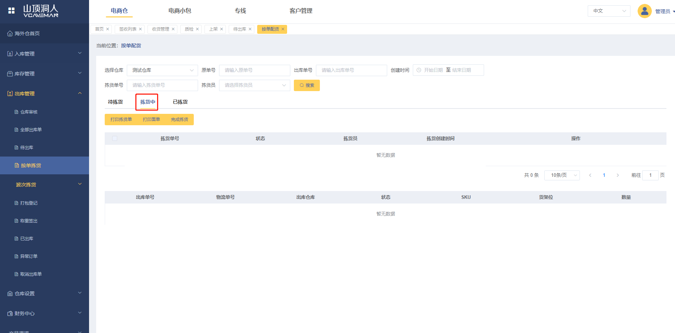675x333 pixels.
Task: Toggle the select-all checkbox in table header
Action: point(115,138)
